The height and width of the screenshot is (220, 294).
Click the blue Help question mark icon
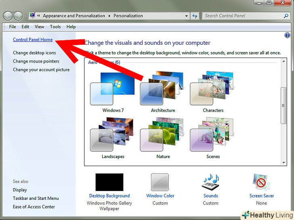point(287,35)
